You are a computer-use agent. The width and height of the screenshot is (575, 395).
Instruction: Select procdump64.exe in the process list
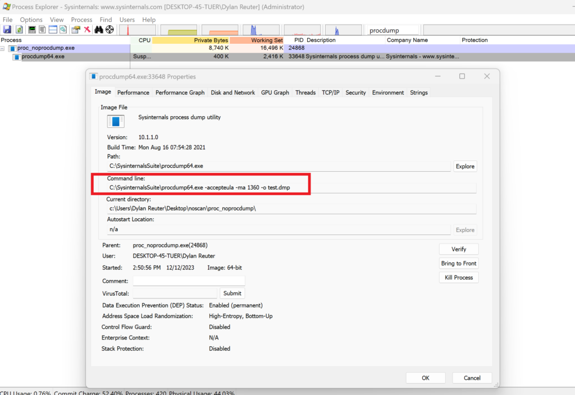tap(43, 57)
